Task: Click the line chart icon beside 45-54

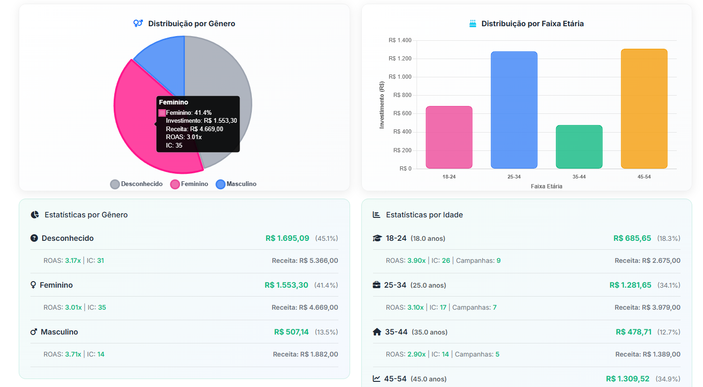Action: click(376, 379)
